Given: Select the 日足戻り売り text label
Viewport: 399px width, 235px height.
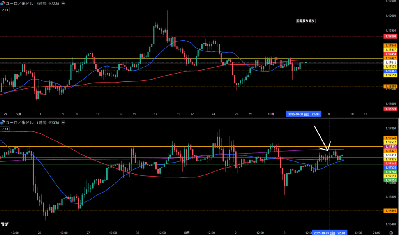Looking at the screenshot, I should (305, 21).
